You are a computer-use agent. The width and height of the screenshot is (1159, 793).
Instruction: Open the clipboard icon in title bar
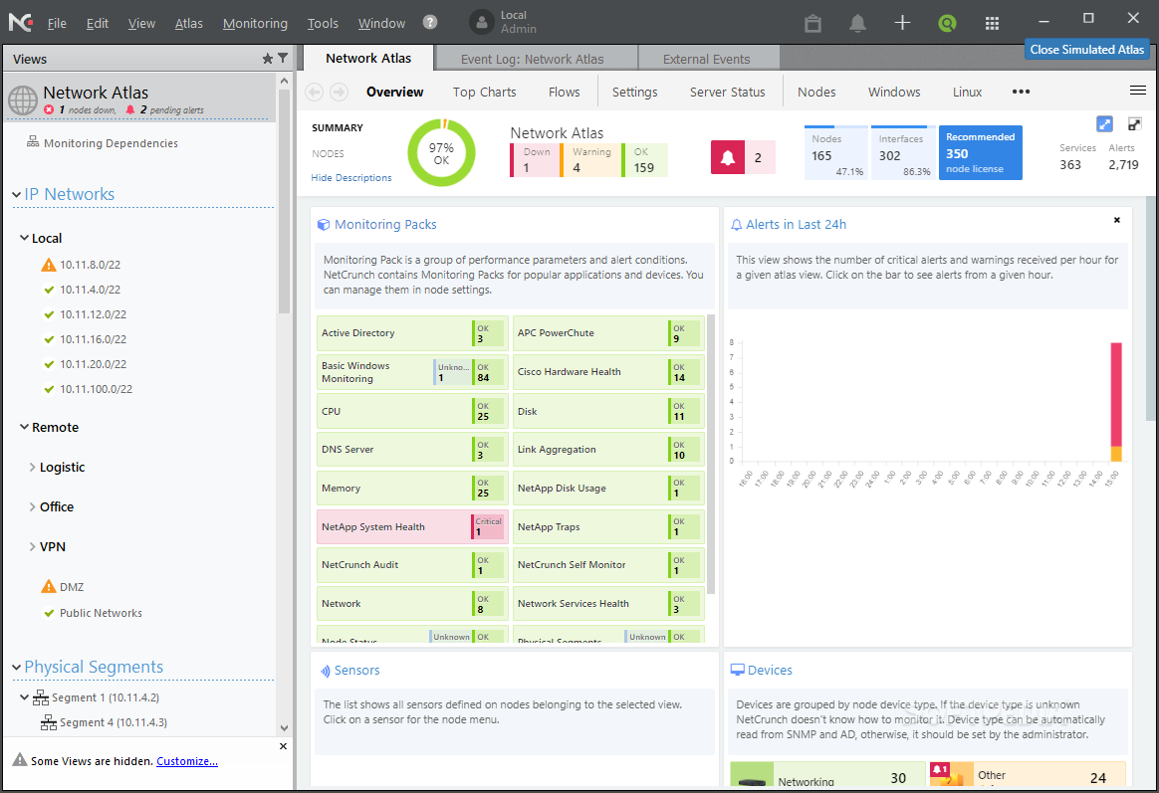(813, 23)
